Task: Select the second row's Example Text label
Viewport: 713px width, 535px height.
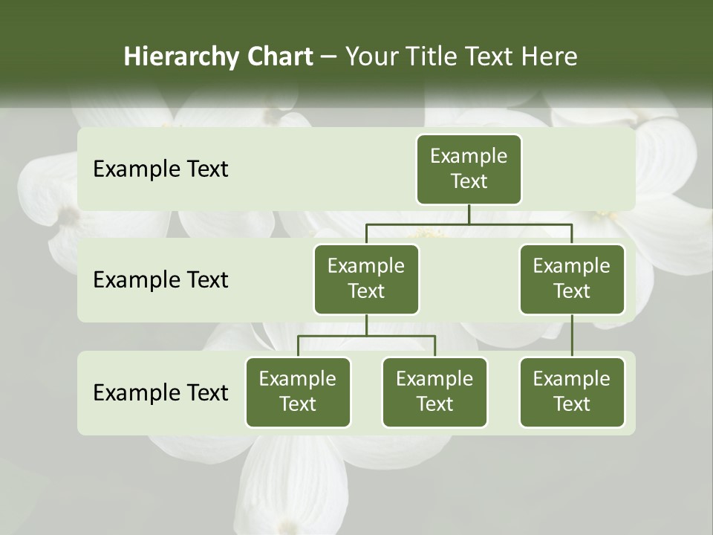Action: coord(160,279)
